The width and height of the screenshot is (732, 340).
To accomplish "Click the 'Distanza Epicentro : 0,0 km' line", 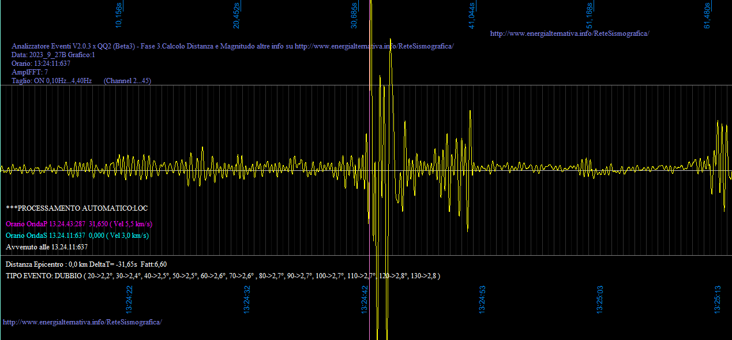I will [87, 264].
